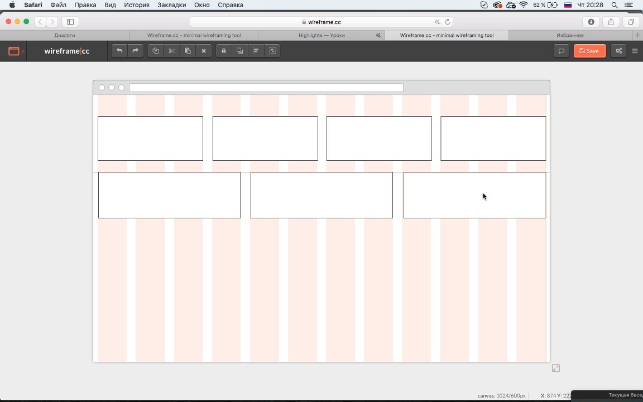Open the Закладки menu
643x402 pixels.
171,5
